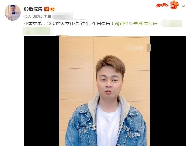
Task: Click the left black letterbox of the video
Action: pyautogui.click(x=42, y=91)
